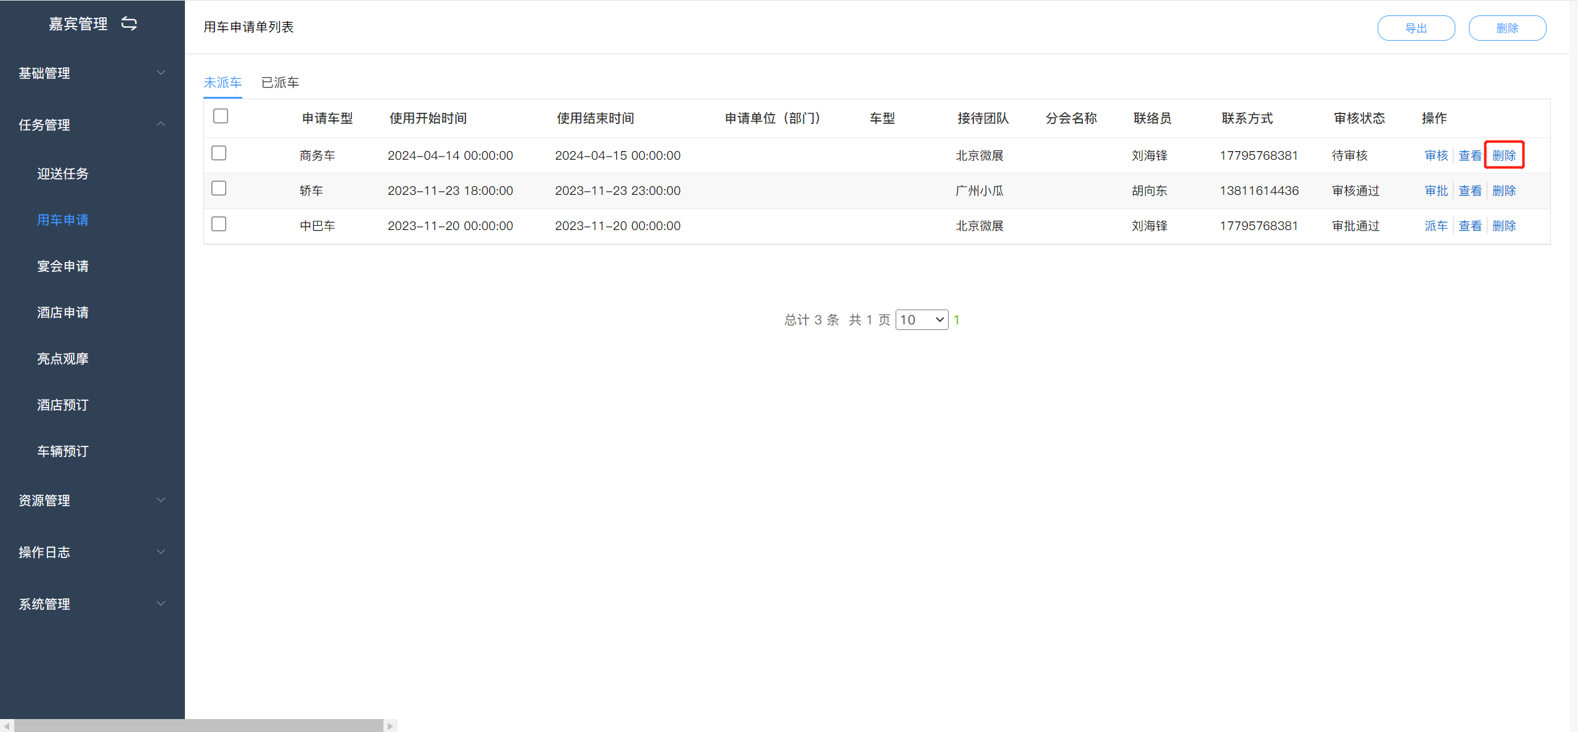Click the 胡向东 contact cell
Image resolution: width=1578 pixels, height=732 pixels.
(1150, 191)
